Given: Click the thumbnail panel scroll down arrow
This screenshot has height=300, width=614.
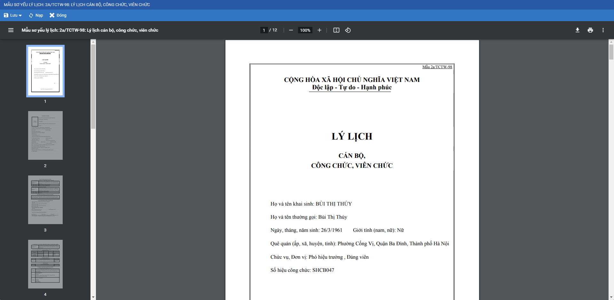Looking at the screenshot, I should point(93,297).
